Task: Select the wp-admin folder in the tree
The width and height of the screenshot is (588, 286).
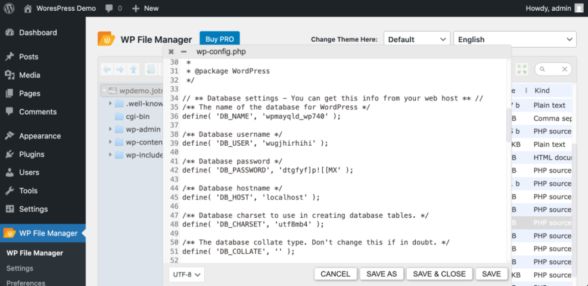Action: 138,130
